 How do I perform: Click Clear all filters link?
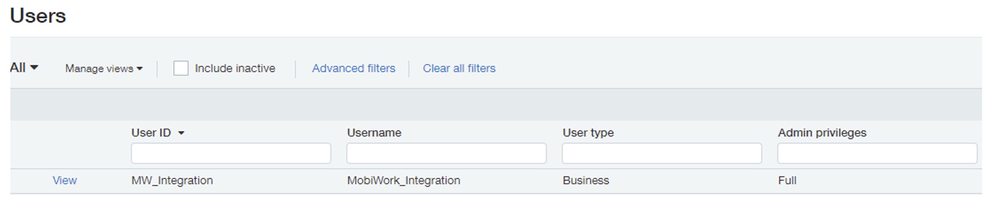coord(459,68)
